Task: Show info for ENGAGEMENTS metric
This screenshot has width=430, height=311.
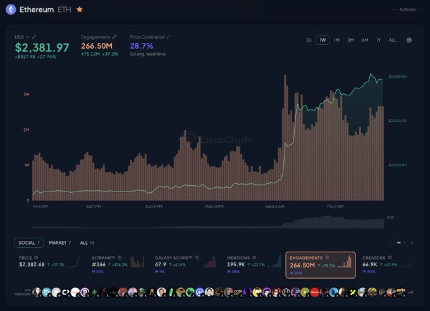Action: pyautogui.click(x=327, y=257)
